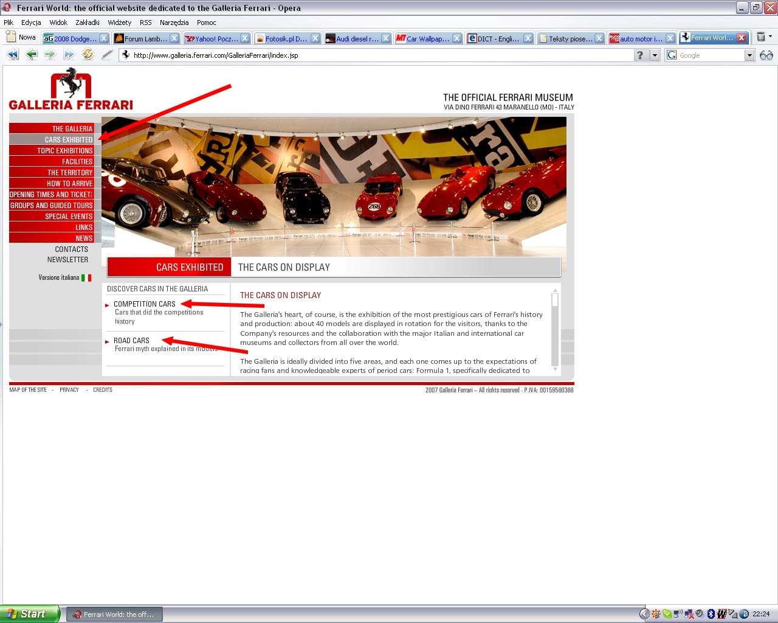Viewport: 778px width, 623px height.
Task: Click the wand (pencil) toolbar icon
Action: [x=107, y=55]
